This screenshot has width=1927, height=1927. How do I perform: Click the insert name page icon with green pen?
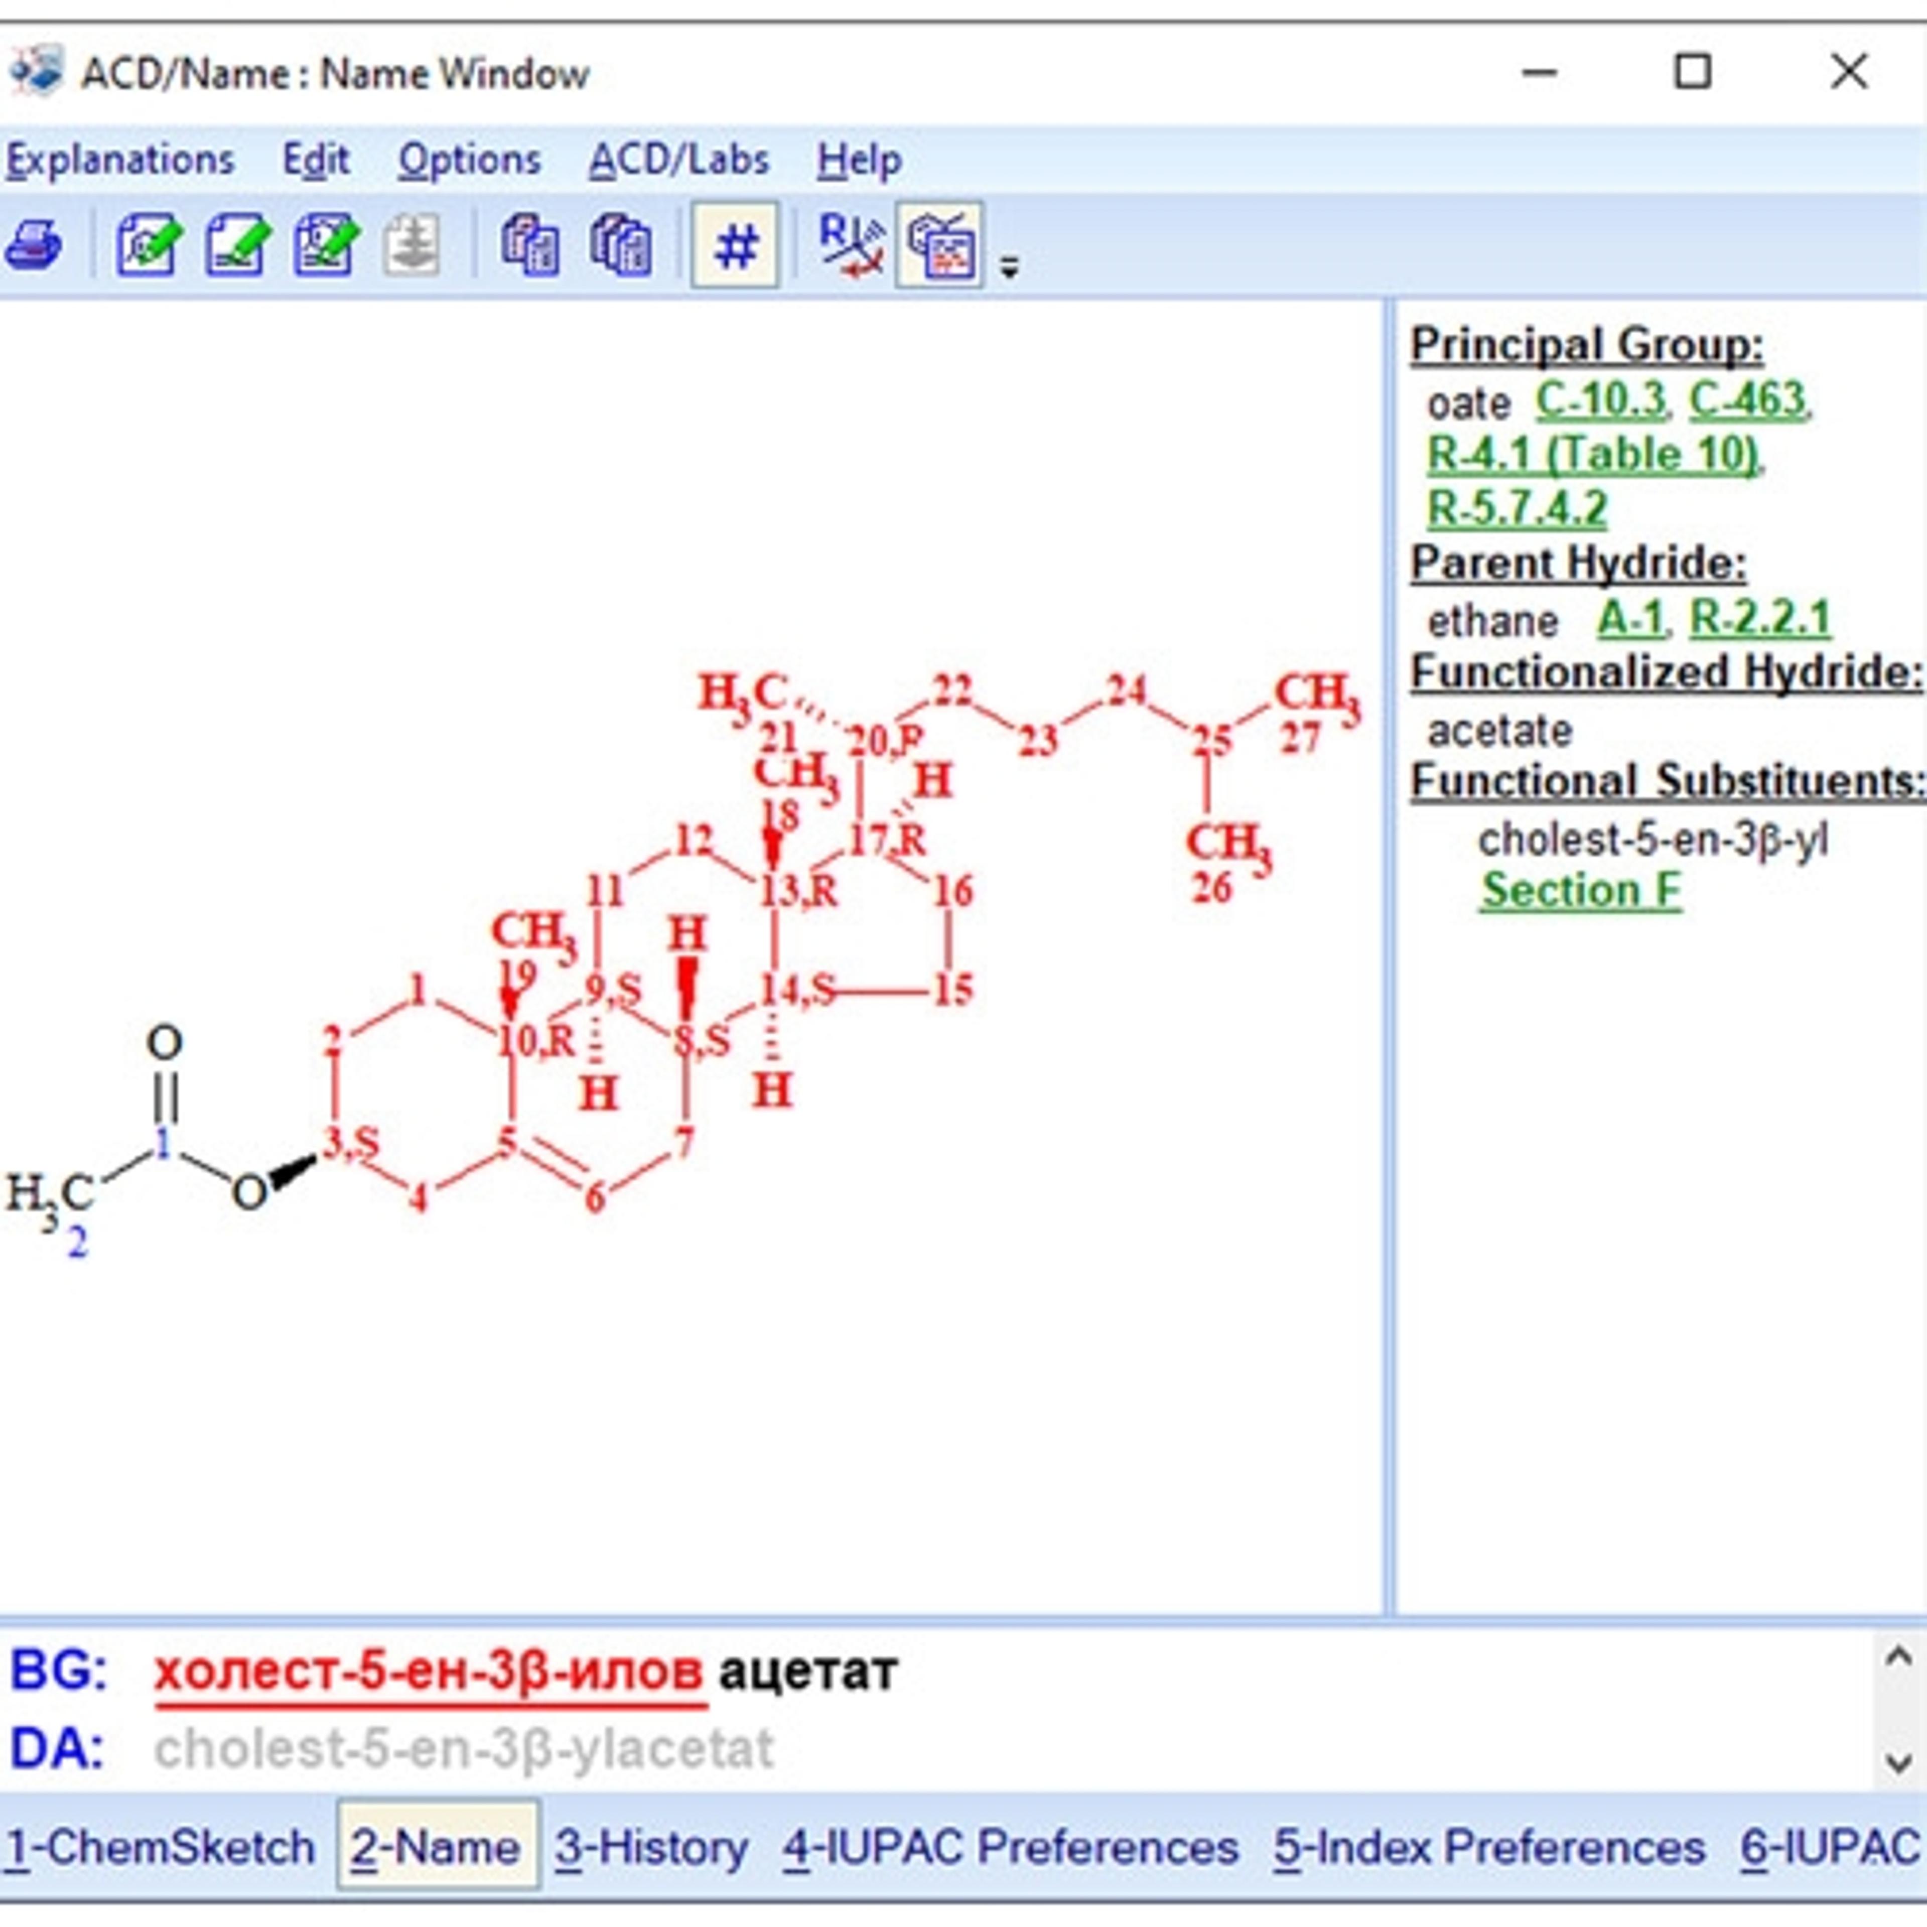237,245
